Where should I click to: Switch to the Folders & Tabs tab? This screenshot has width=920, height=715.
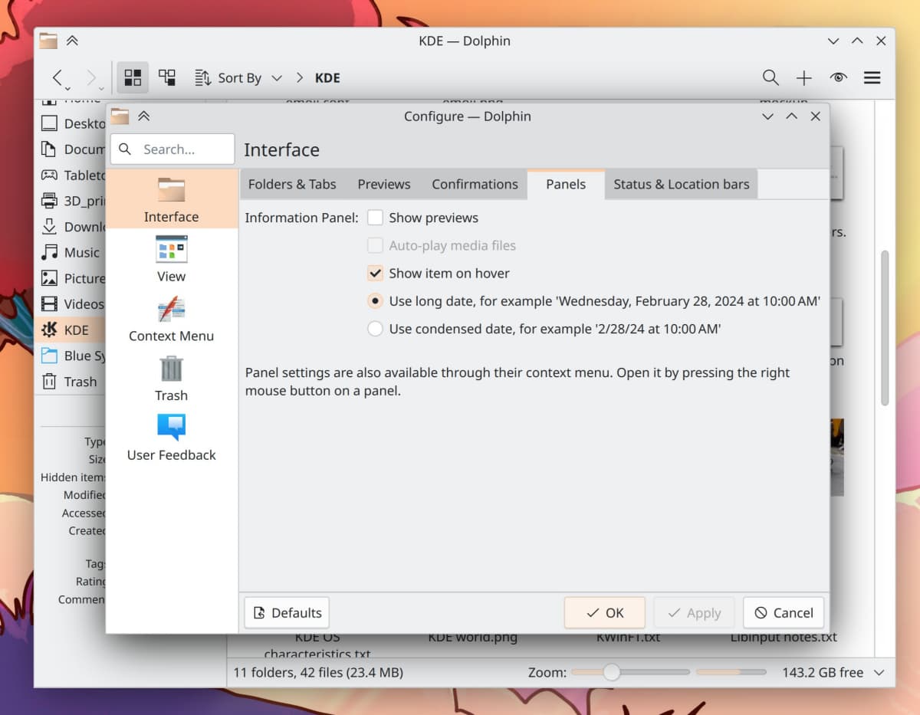coord(292,184)
